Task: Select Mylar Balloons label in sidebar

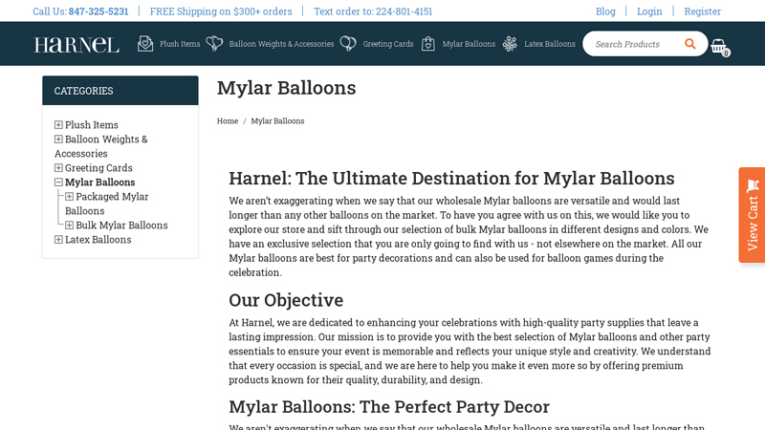Action: tap(100, 183)
